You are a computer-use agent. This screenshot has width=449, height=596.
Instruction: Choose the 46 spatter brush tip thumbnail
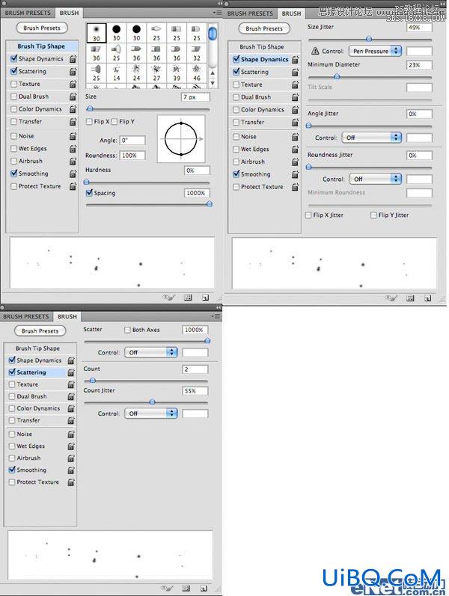pyautogui.click(x=197, y=73)
